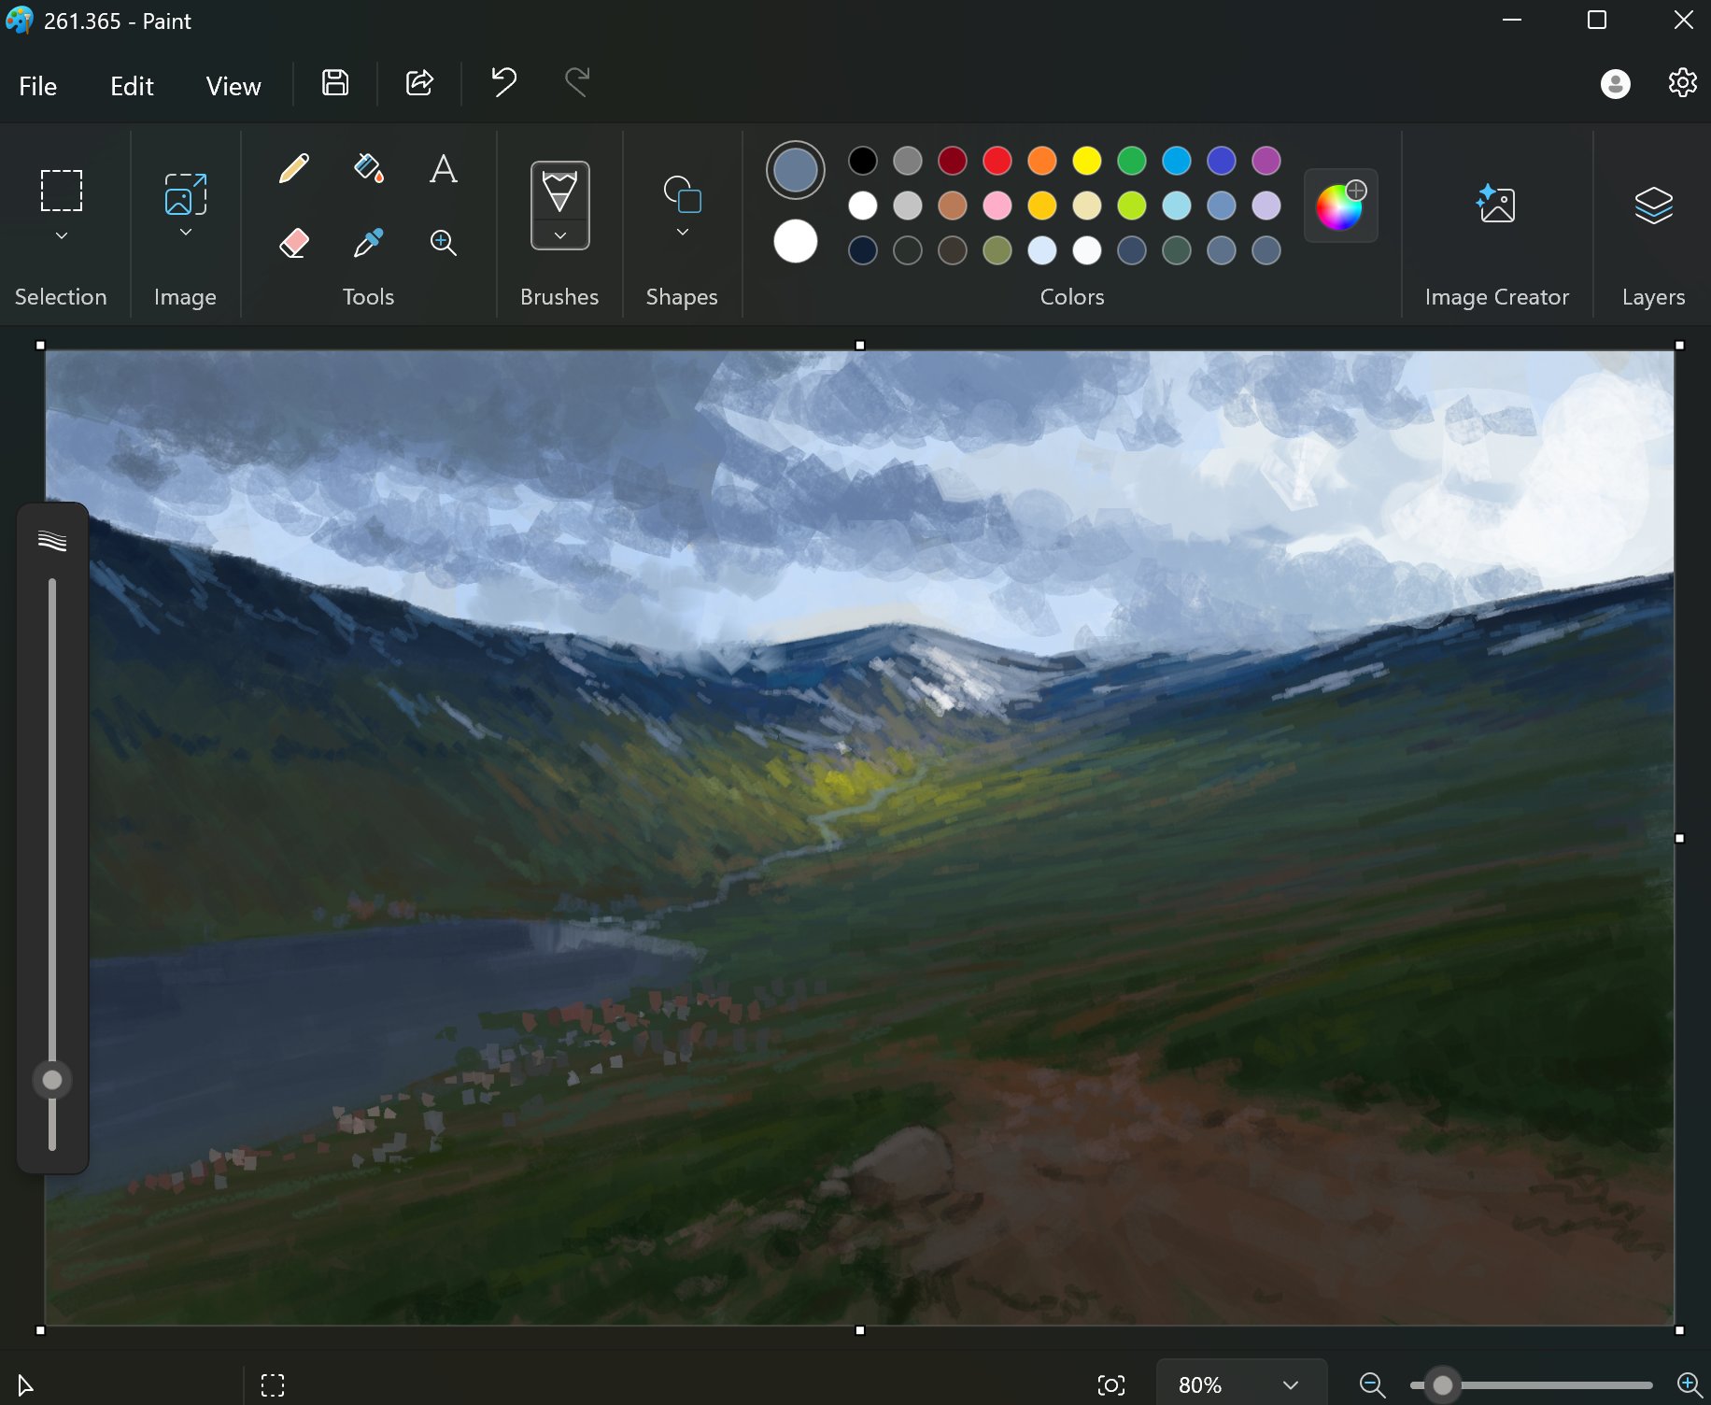
Task: Pick the green color swatch
Action: 1131,161
